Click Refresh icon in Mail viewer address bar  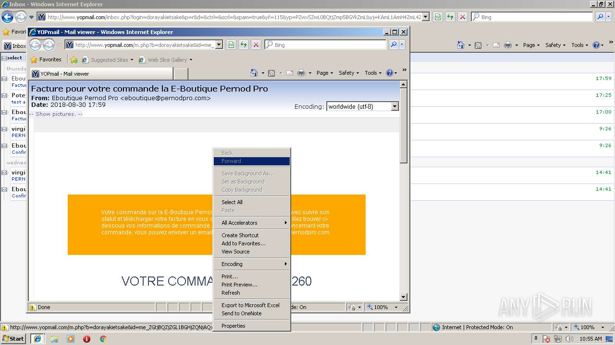click(244, 45)
